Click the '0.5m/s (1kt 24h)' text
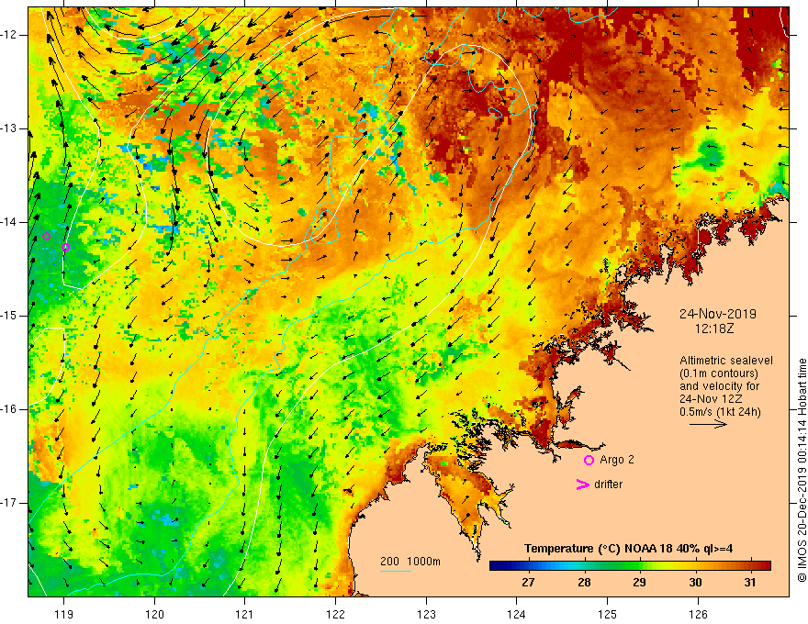 pos(720,412)
